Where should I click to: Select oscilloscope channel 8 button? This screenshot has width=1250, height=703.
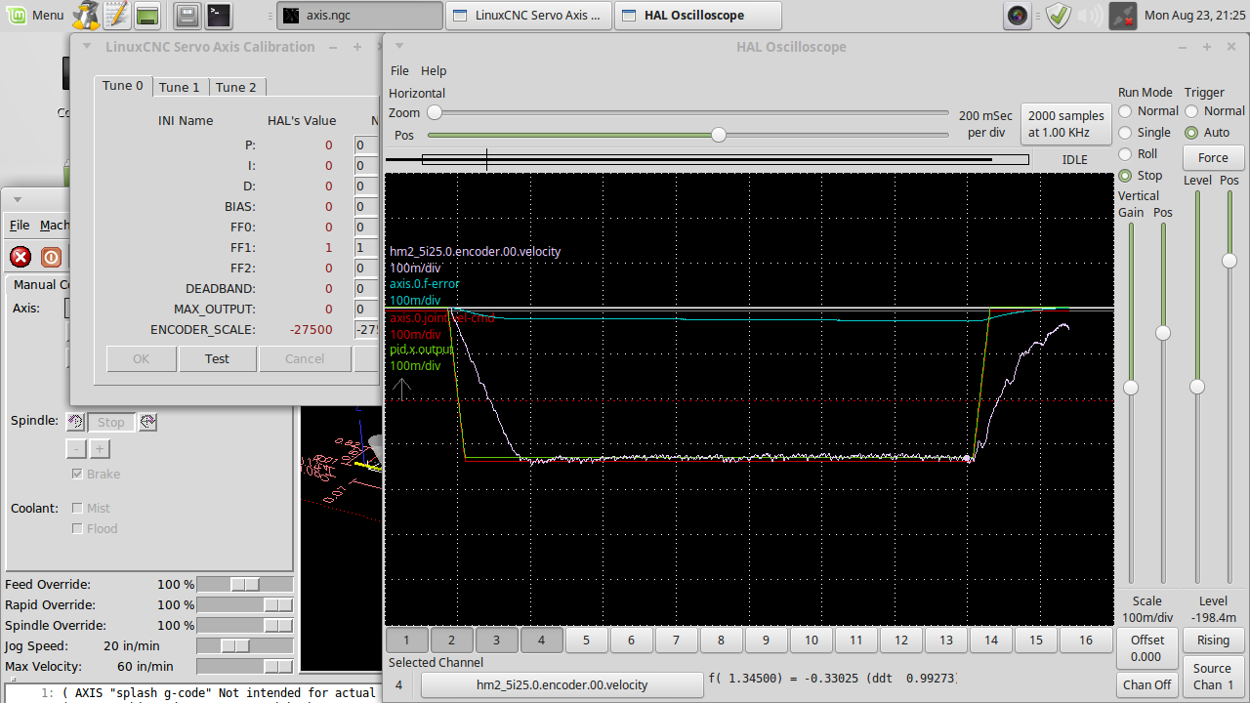721,641
